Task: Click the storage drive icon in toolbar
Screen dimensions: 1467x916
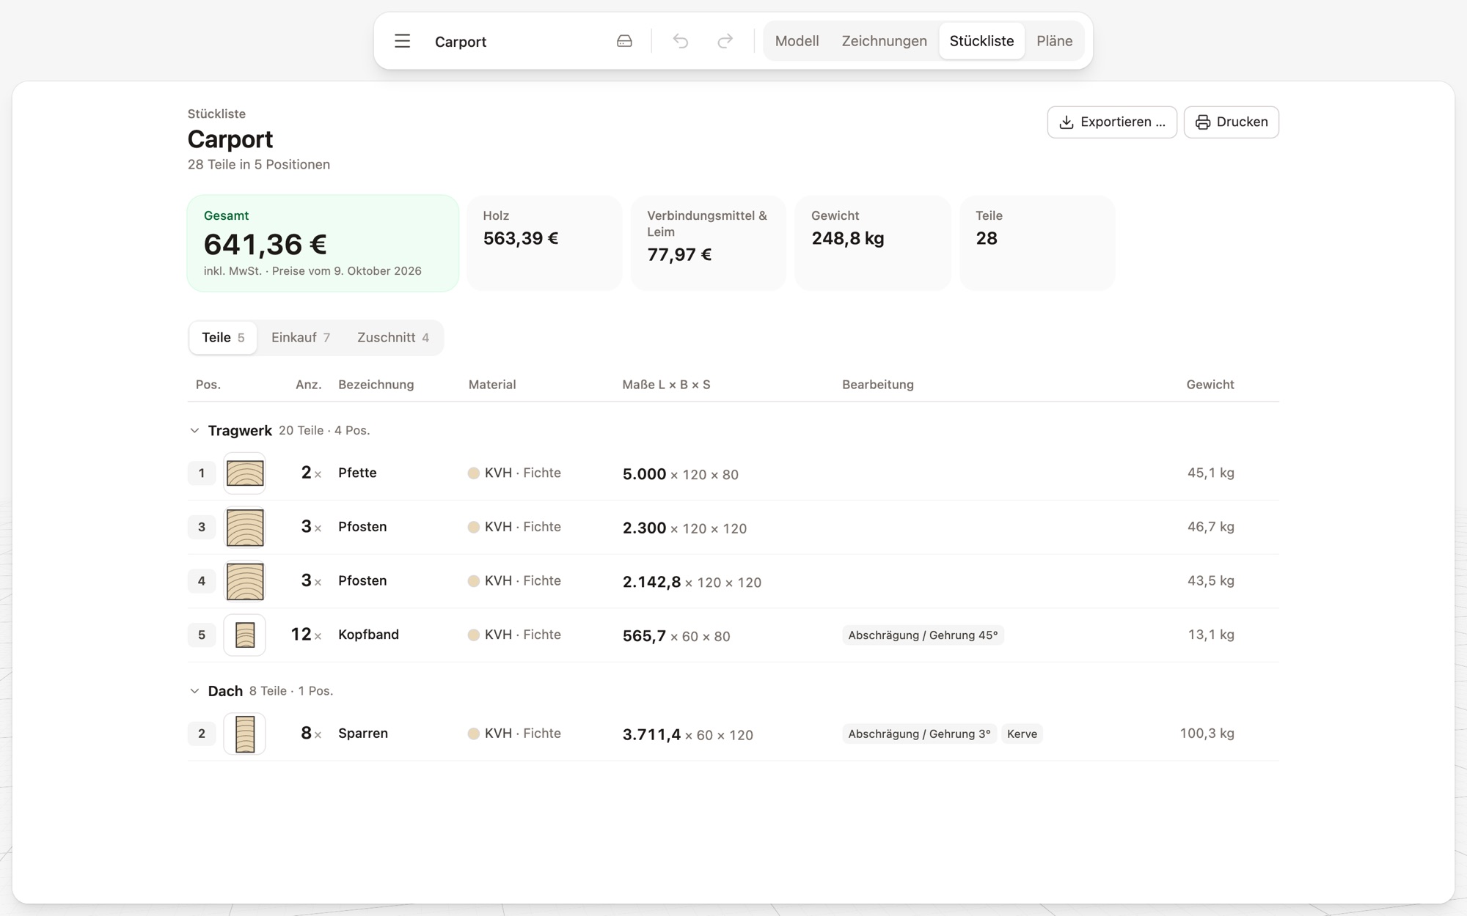Action: tap(624, 41)
